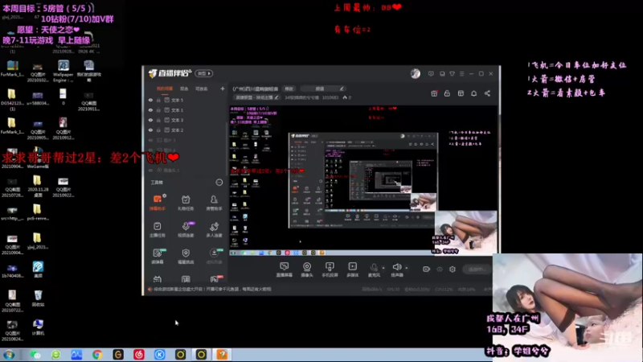Click the share icon in header
The image size is (643, 362).
point(487,93)
